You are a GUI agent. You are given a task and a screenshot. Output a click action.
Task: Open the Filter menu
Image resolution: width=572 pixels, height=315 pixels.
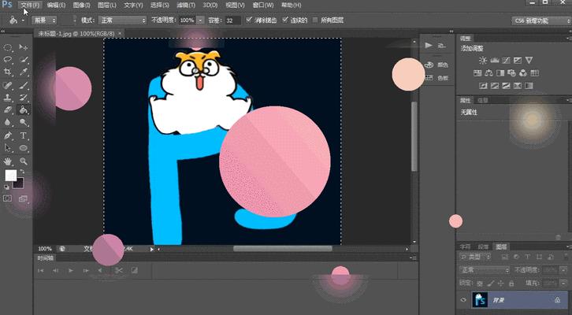pyautogui.click(x=186, y=5)
